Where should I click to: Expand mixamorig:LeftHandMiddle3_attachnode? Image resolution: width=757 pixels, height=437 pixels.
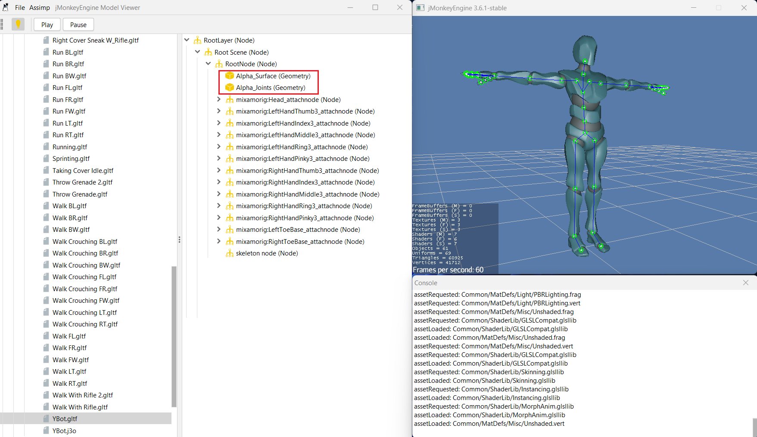(x=219, y=135)
